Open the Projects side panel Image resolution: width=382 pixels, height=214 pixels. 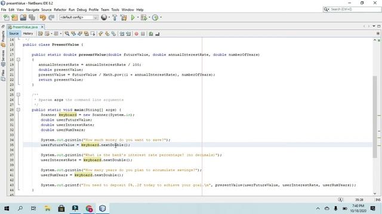point(3,39)
